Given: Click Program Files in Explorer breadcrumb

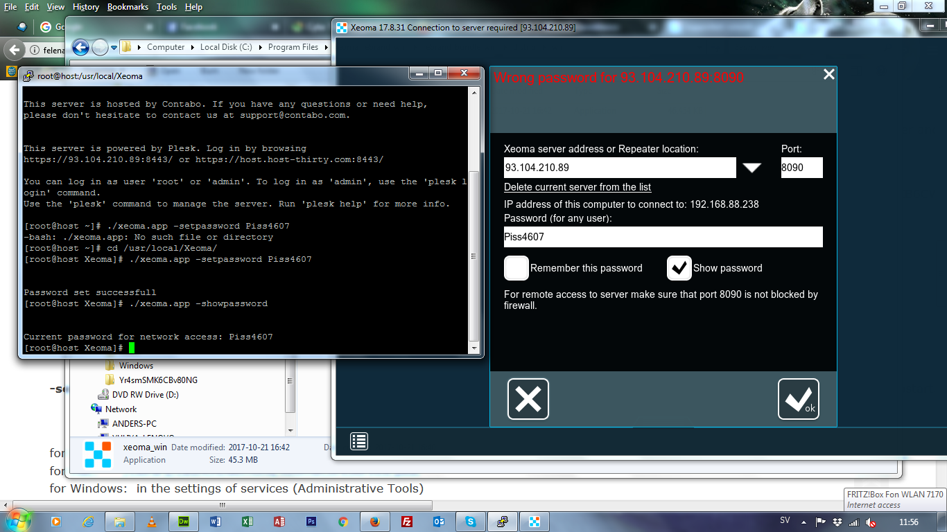Looking at the screenshot, I should tap(293, 47).
